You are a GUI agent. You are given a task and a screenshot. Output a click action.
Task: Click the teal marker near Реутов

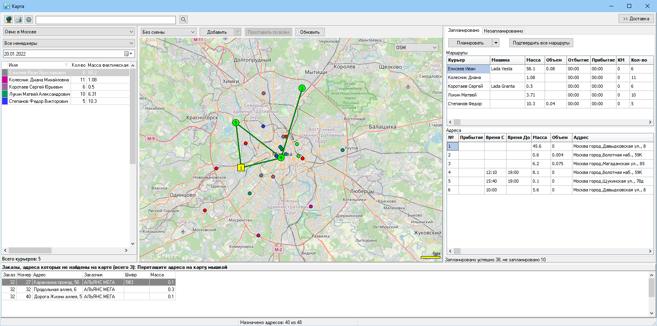click(x=343, y=150)
